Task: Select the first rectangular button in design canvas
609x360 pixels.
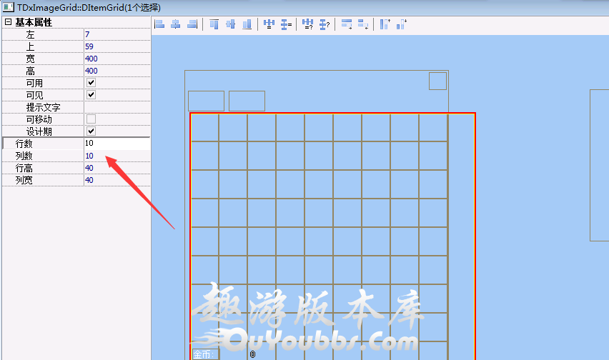Action: (207, 101)
